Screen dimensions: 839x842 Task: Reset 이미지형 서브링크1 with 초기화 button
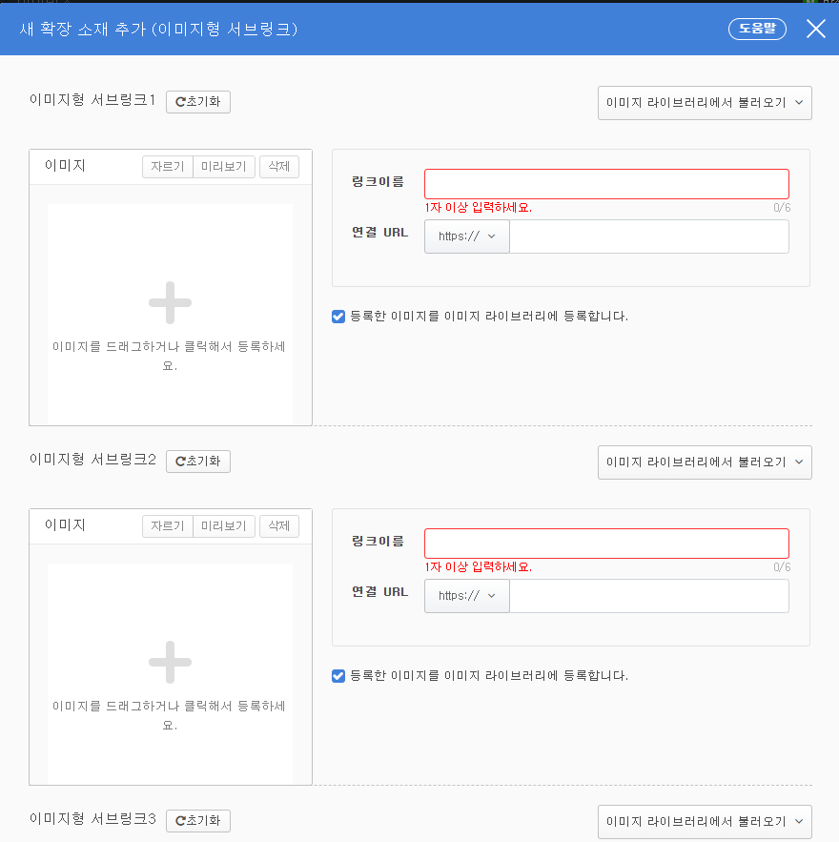point(198,101)
